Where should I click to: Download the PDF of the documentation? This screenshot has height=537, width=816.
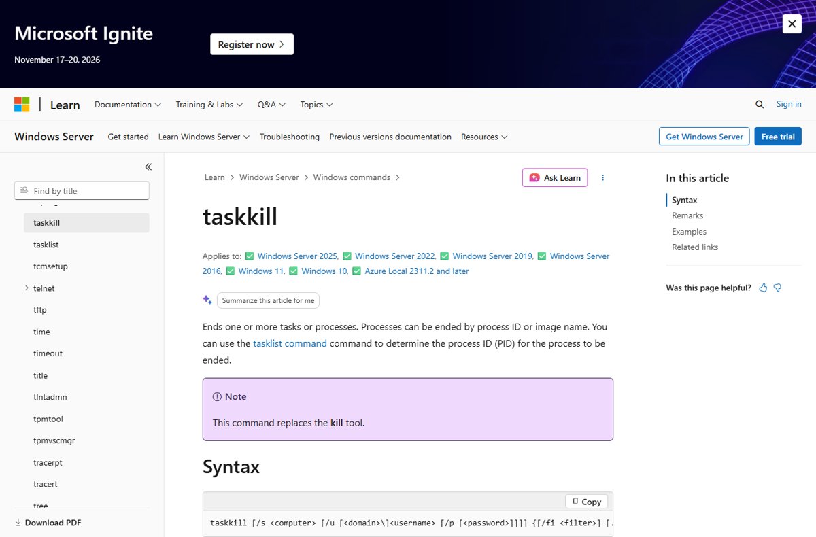(48, 523)
